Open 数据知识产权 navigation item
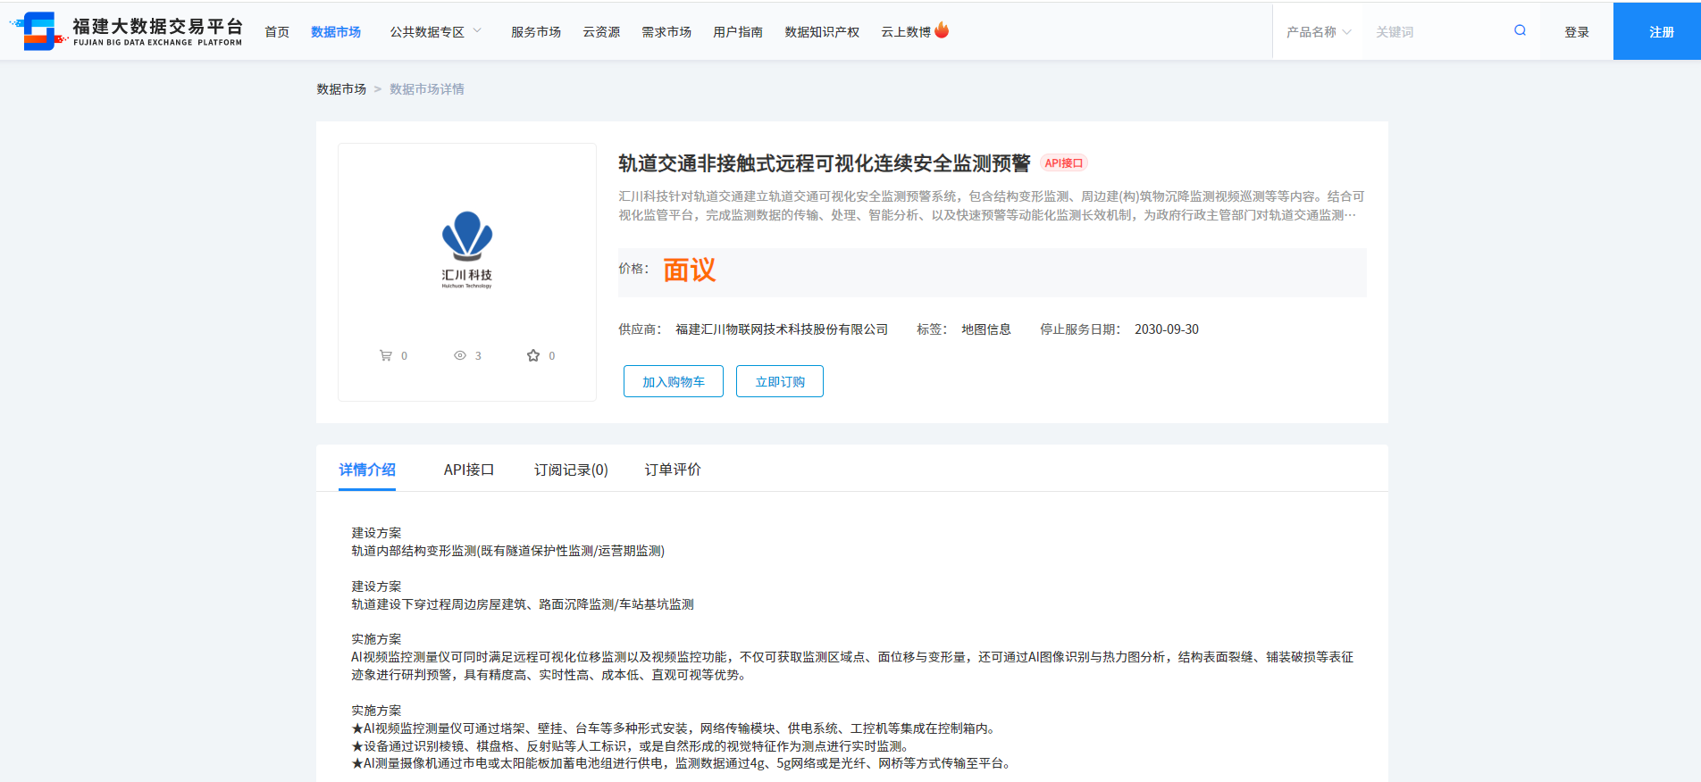The height and width of the screenshot is (782, 1701). pos(822,32)
